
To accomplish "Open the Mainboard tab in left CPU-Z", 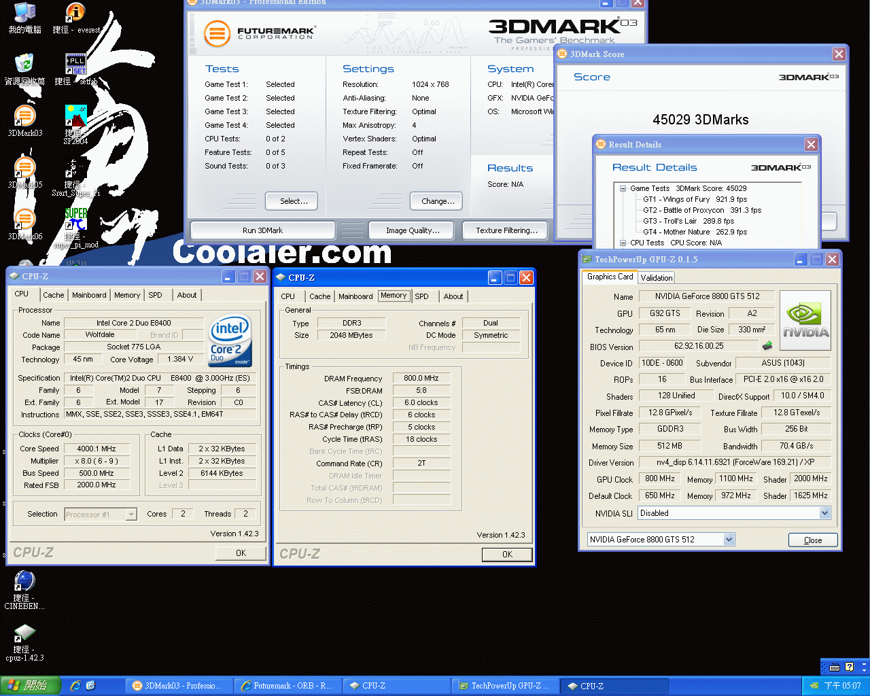I will [x=89, y=295].
